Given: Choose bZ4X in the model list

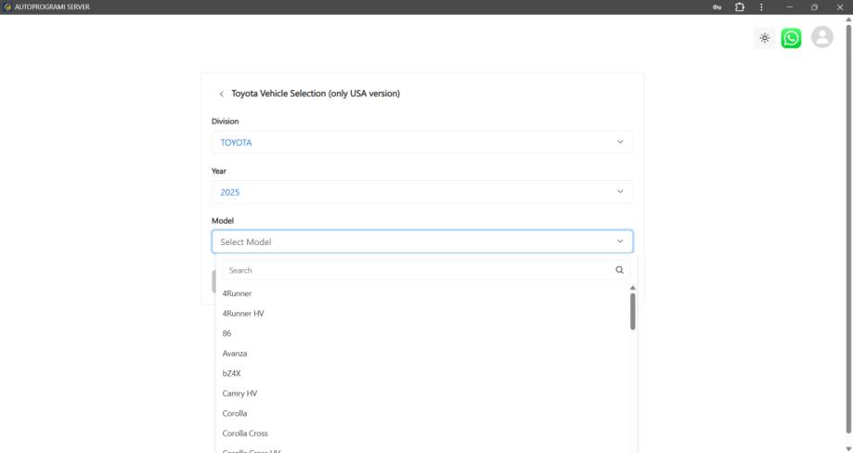Looking at the screenshot, I should click(x=232, y=373).
